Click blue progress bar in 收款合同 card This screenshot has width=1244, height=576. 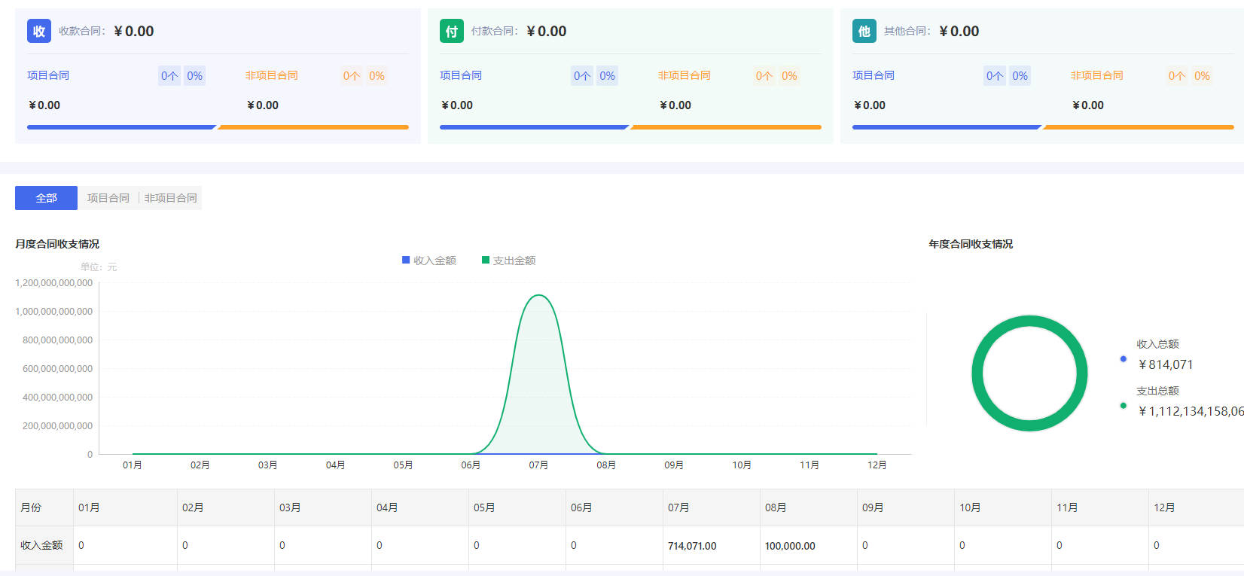(x=122, y=127)
